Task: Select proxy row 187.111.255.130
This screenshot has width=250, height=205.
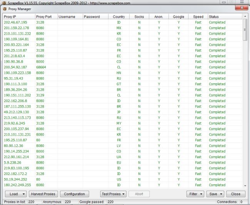Action: click(x=123, y=106)
